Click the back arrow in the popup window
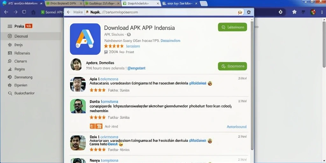 pos(68,12)
